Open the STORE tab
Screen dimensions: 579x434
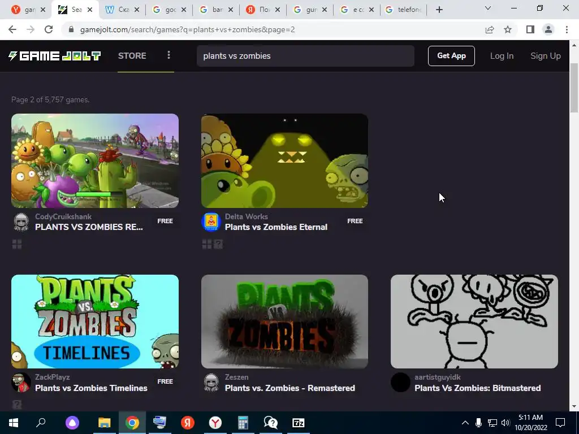[x=132, y=56]
